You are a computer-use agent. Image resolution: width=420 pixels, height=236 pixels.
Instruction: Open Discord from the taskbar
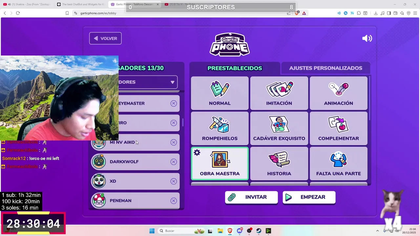(240, 231)
